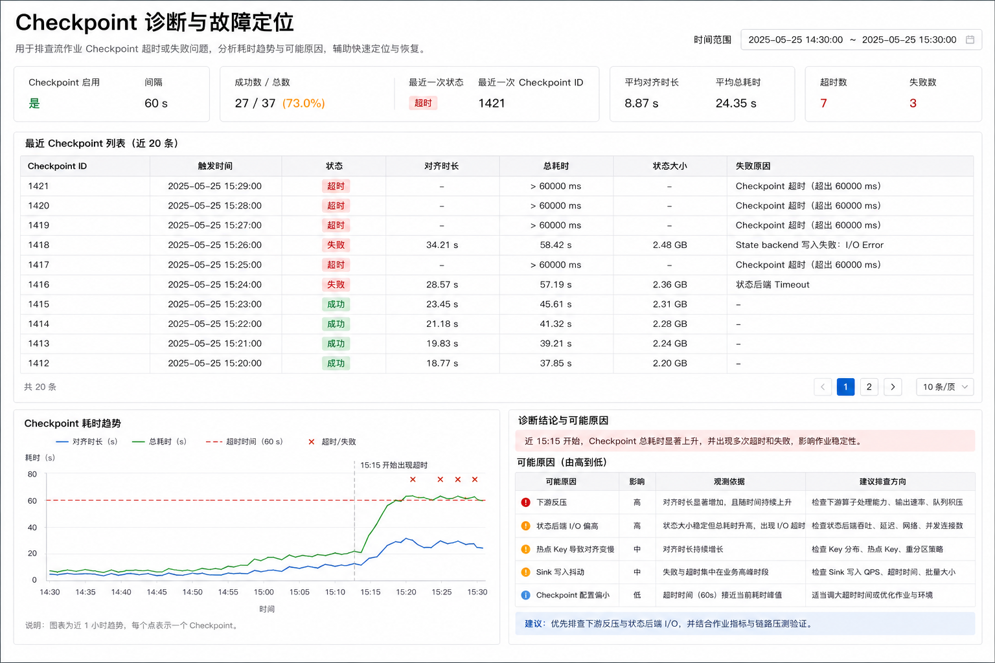Select Checkpoint ID 1420 in the list
Screen dimensions: 995x663
[39, 206]
